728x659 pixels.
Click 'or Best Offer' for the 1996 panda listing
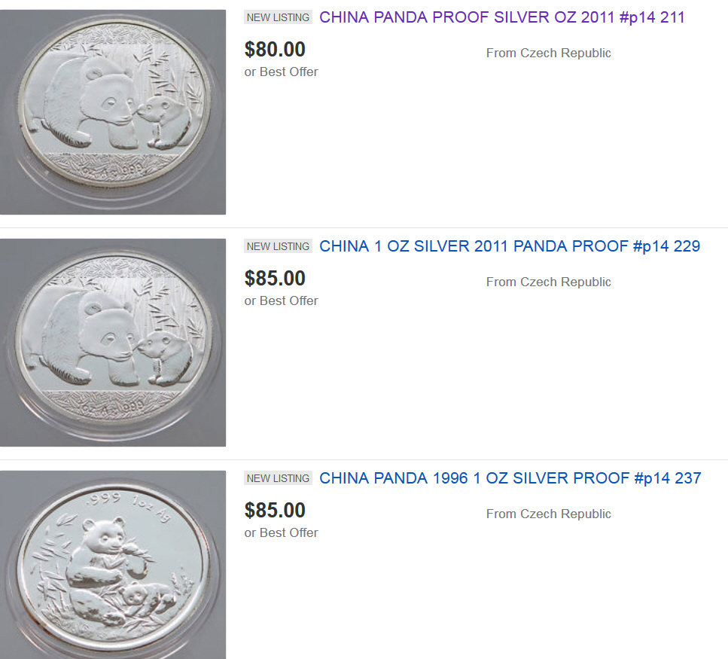tap(281, 532)
